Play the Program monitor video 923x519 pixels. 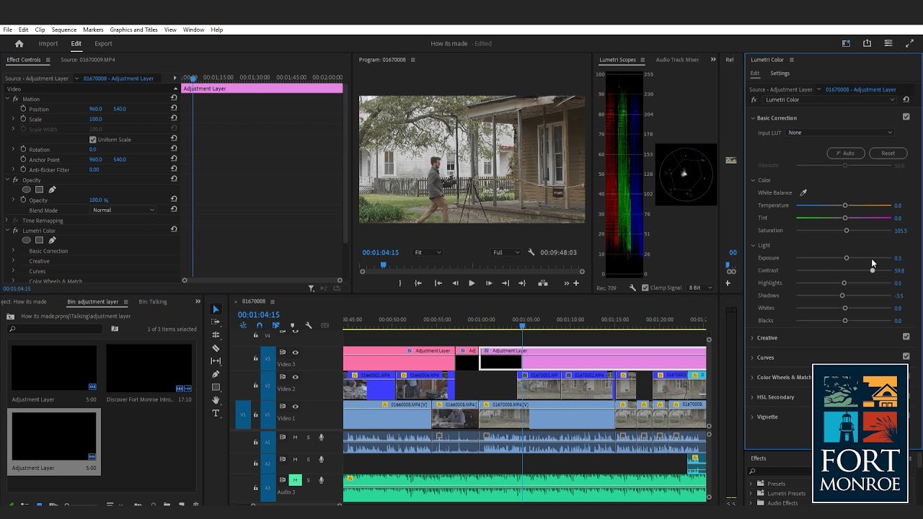(x=472, y=283)
